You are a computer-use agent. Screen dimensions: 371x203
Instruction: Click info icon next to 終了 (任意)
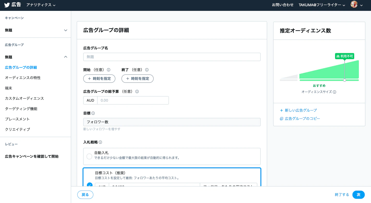click(x=147, y=70)
